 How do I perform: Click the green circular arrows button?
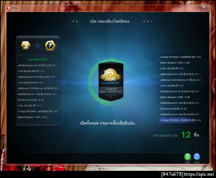pyautogui.click(x=188, y=156)
